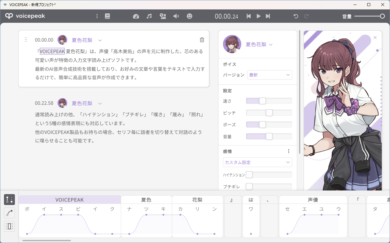390x243 pixels.
Task: Click the settings panel vertical scrollbar
Action: [300, 92]
